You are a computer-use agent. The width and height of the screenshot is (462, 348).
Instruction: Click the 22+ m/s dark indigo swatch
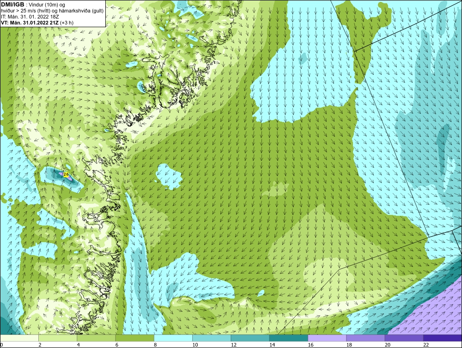[x=443, y=338]
